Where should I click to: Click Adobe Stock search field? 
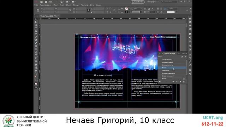coord(169,2)
